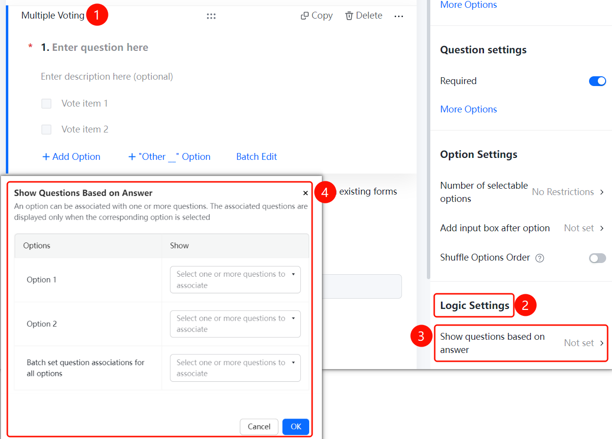Click More Options under Question settings

pos(469,110)
